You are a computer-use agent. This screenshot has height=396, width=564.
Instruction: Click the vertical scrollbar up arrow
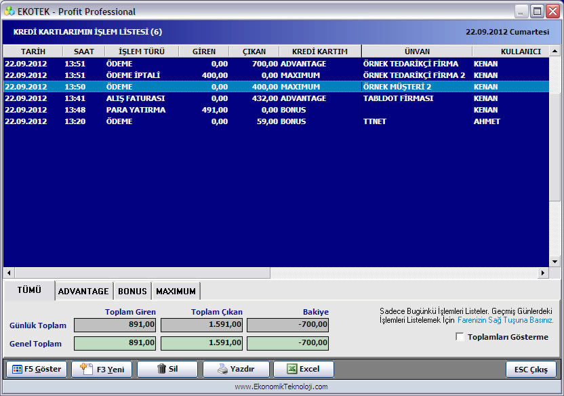(x=555, y=52)
